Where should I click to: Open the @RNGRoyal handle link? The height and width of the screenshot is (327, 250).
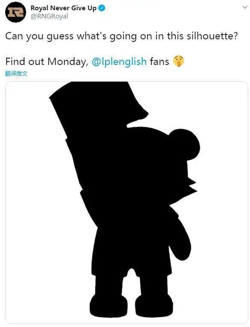(x=49, y=16)
